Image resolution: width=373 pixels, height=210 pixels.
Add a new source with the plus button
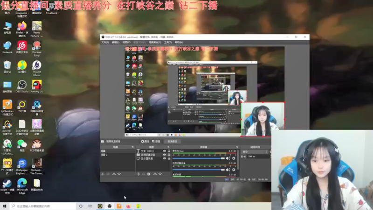(138, 174)
